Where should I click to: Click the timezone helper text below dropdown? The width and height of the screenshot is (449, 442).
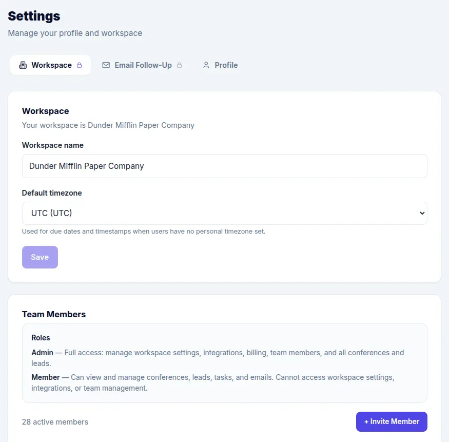[143, 232]
